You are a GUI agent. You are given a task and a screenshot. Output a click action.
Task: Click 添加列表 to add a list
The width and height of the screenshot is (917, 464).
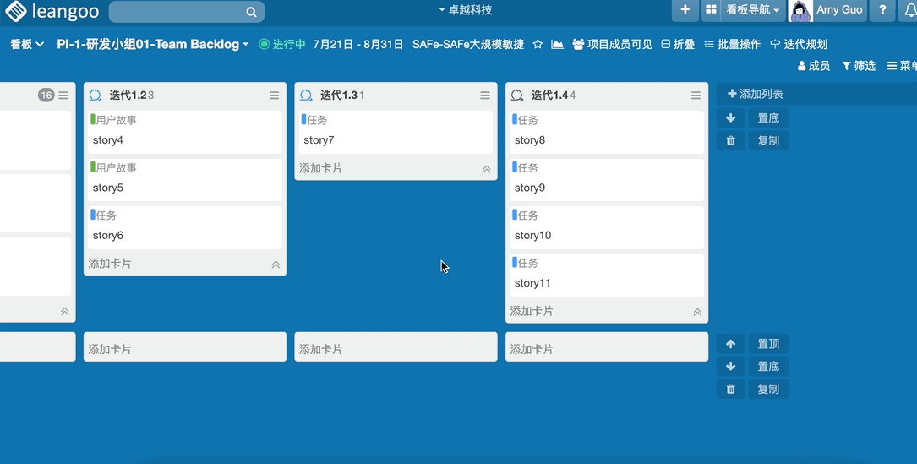point(756,94)
